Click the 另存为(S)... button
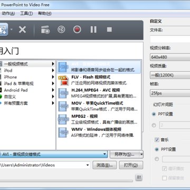 tap(125, 155)
